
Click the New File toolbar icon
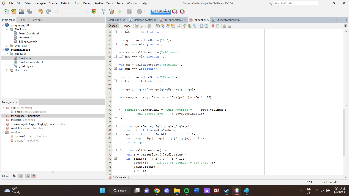point(6,11)
